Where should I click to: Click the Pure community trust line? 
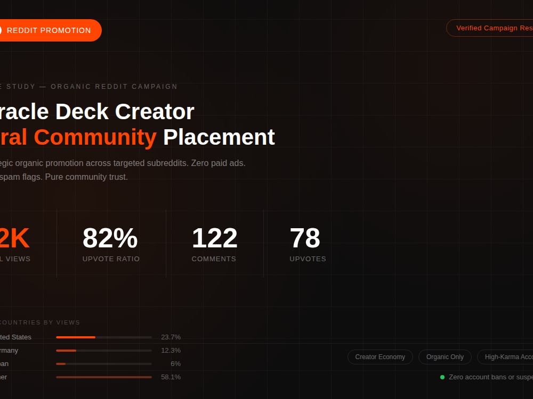tap(86, 177)
